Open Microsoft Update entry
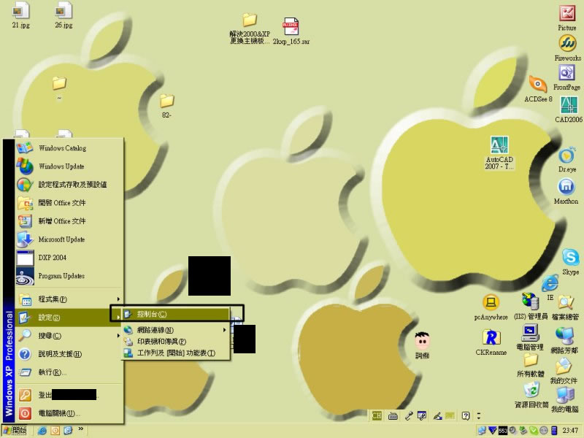 (x=69, y=239)
